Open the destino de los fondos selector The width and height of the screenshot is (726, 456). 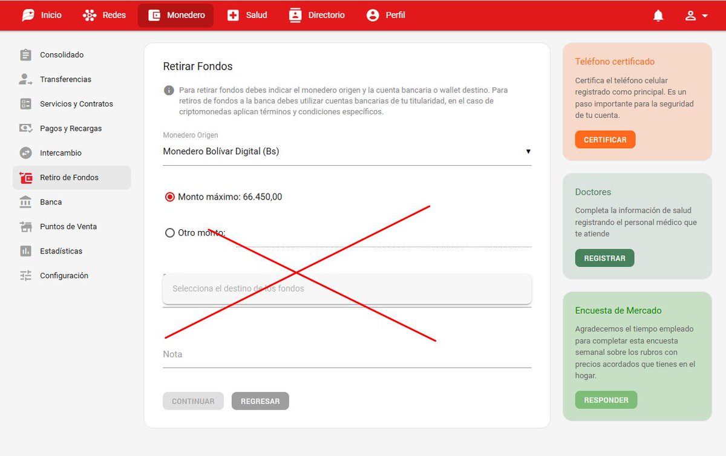click(347, 289)
